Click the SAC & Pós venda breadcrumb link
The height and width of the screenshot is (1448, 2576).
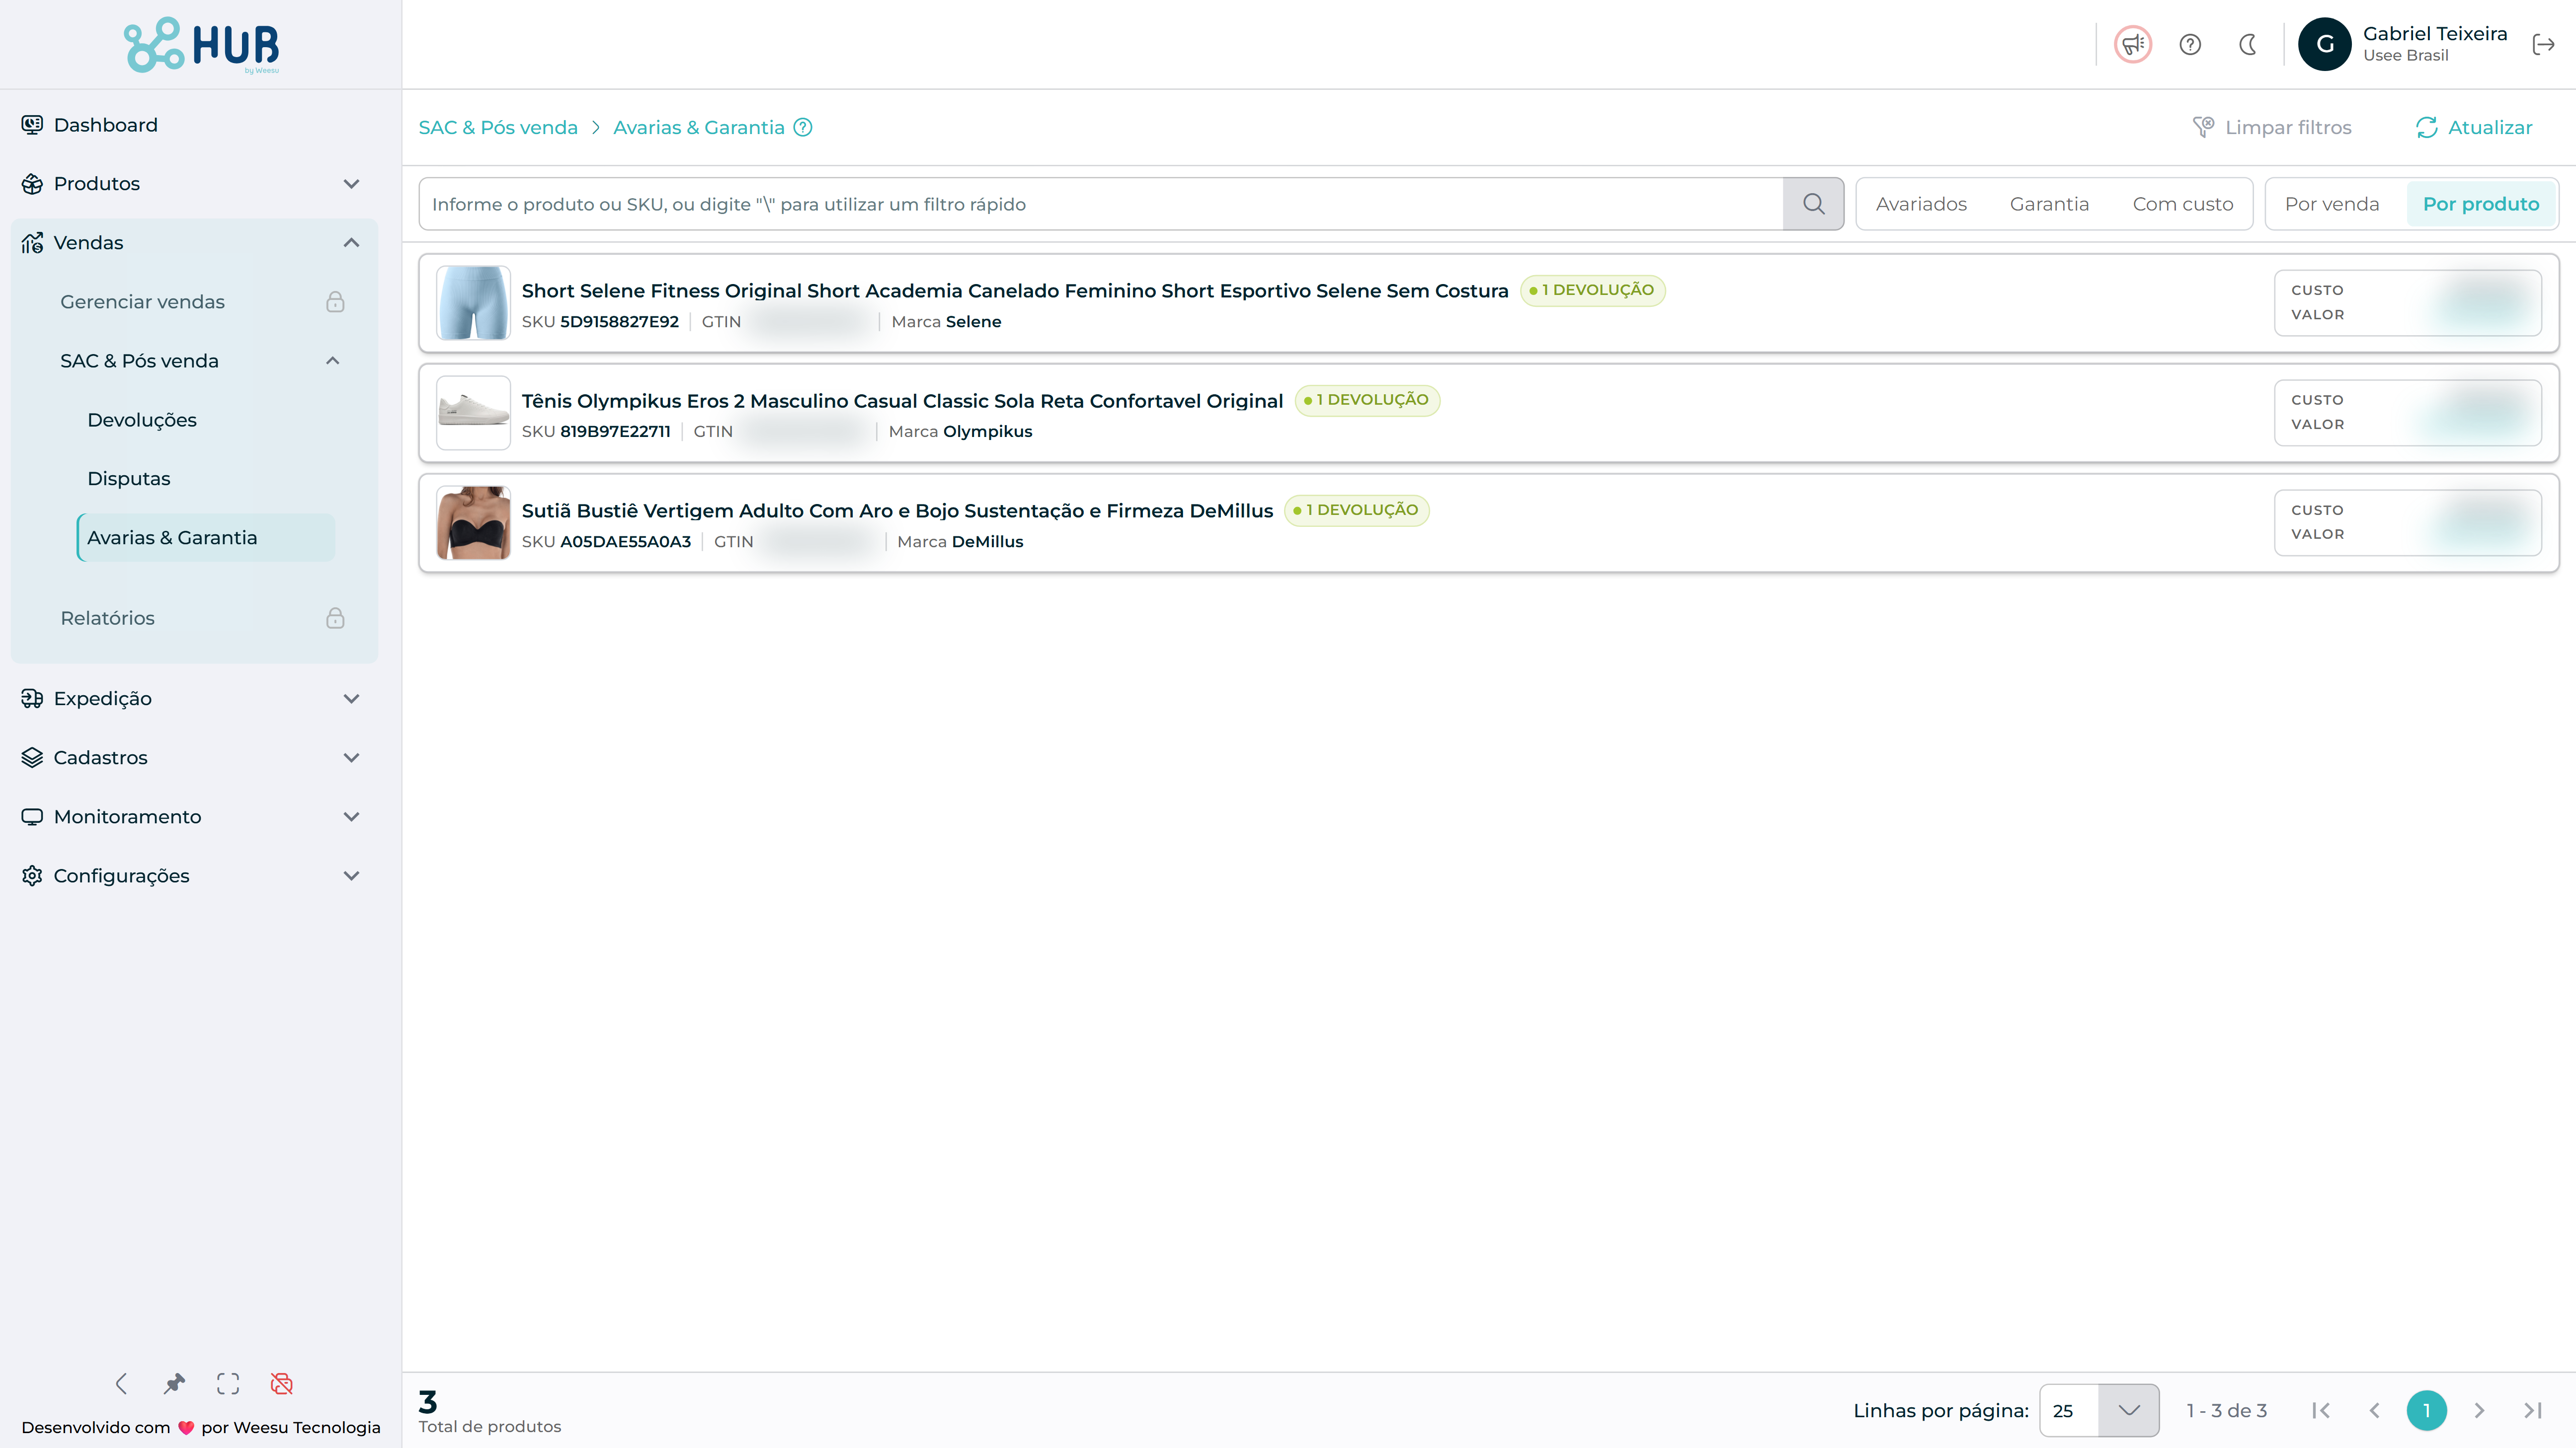point(498,127)
